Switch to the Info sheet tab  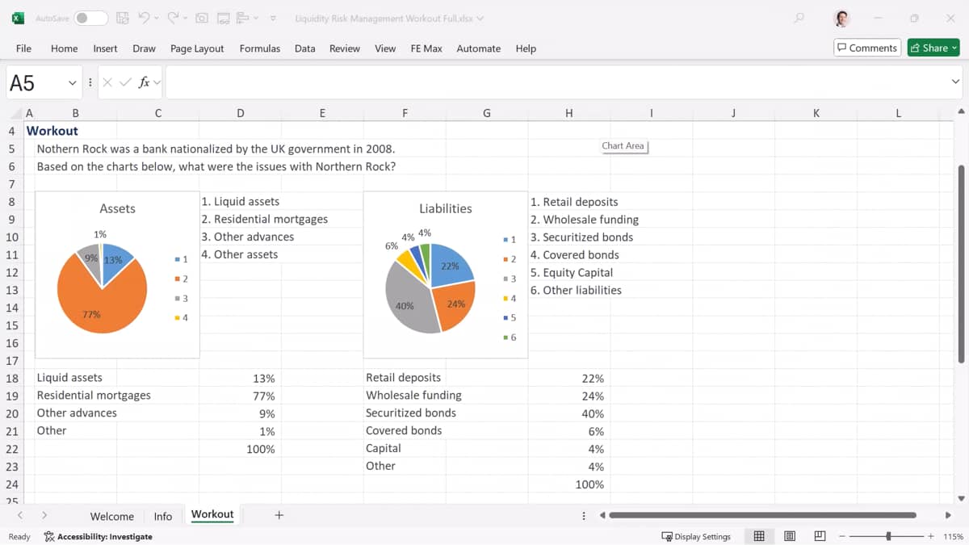(163, 516)
